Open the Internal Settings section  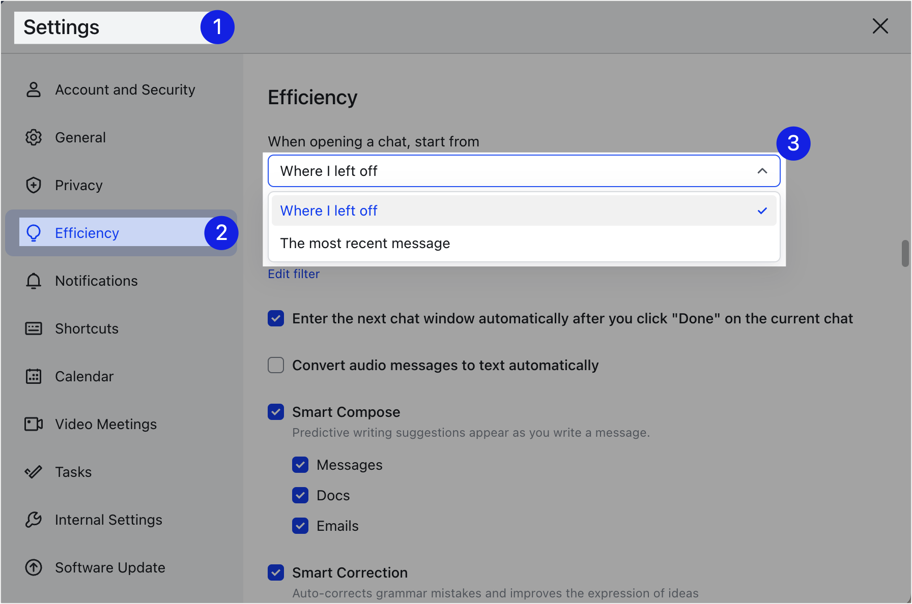click(x=108, y=520)
